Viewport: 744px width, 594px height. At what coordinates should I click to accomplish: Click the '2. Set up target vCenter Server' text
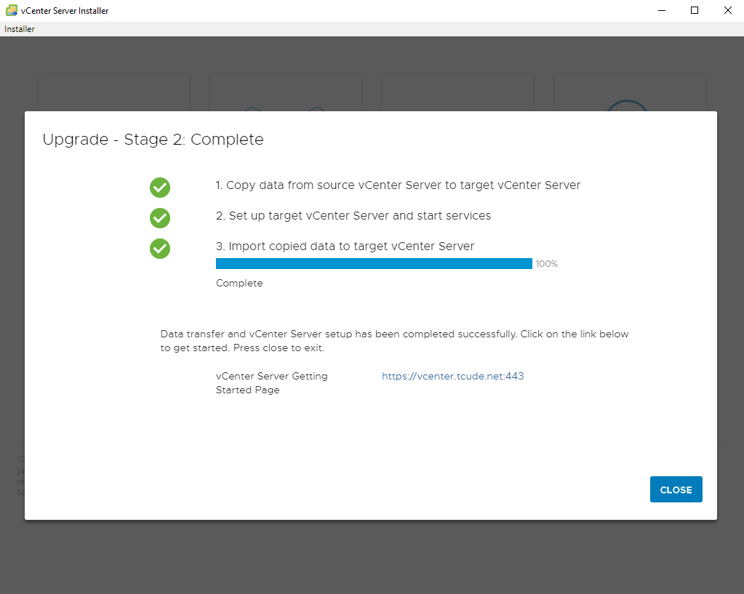coord(353,216)
